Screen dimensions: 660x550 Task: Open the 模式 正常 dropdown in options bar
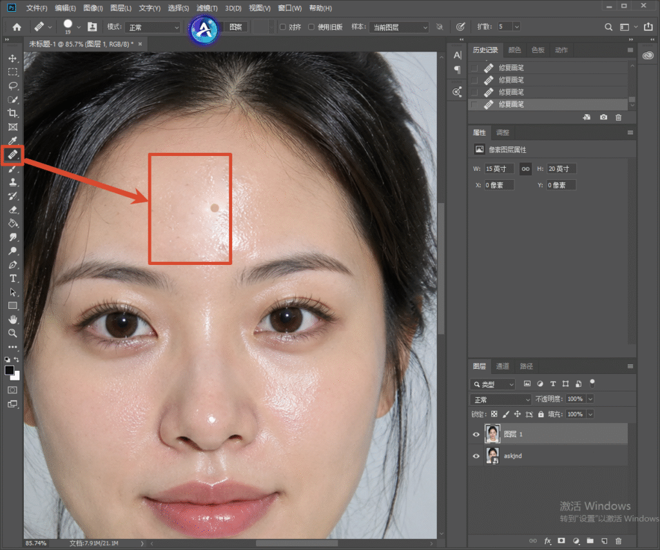coord(153,27)
